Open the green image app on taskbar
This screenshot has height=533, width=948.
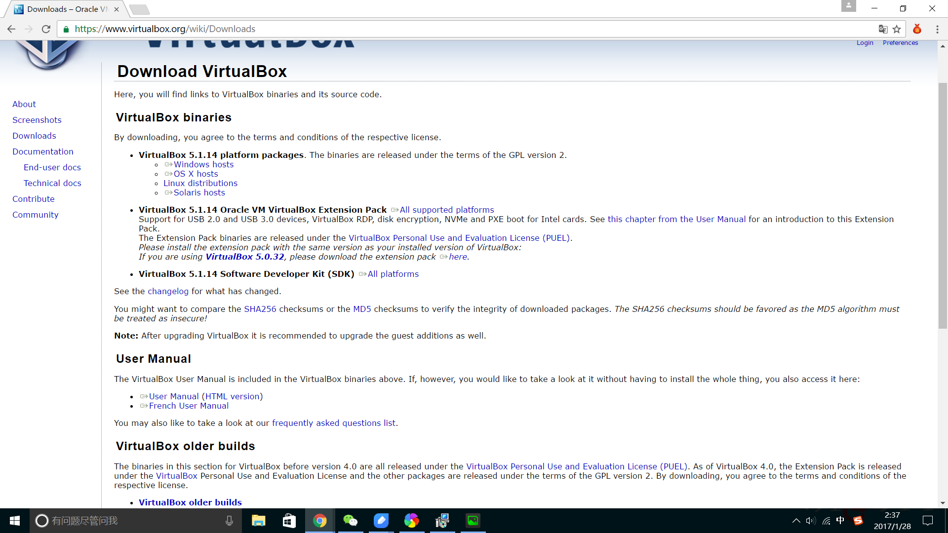[x=473, y=521]
